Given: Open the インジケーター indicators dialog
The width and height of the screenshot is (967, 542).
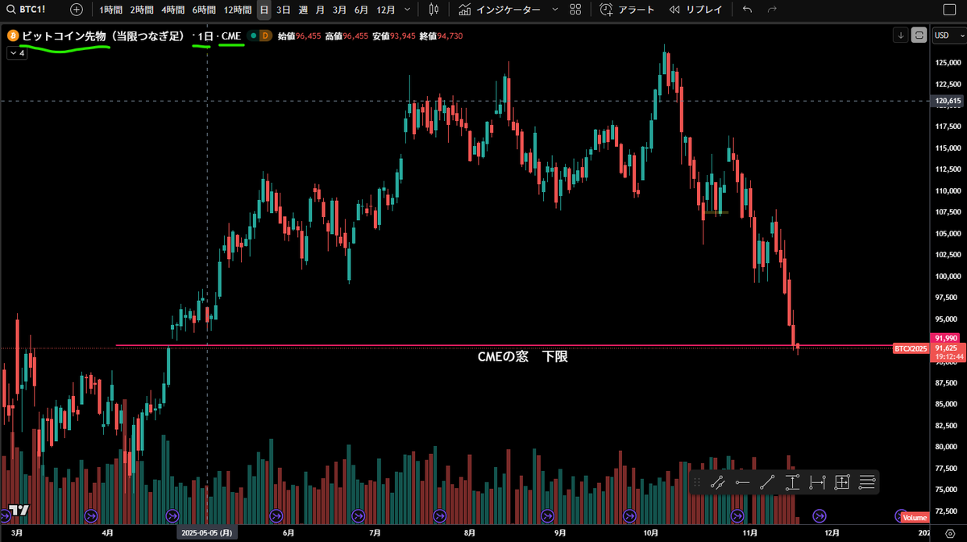Looking at the screenshot, I should (x=500, y=10).
